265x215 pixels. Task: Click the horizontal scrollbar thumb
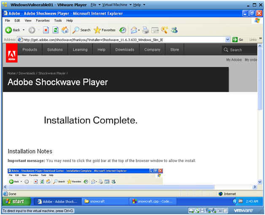pyautogui.click(x=111, y=187)
